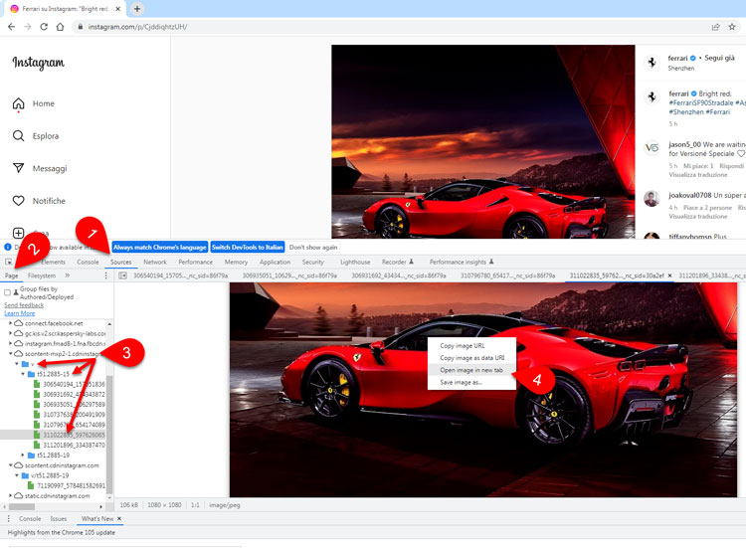
Task: Go back with browser back arrow
Action: (11, 27)
